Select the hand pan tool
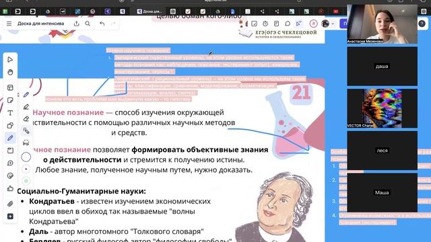 10,72
